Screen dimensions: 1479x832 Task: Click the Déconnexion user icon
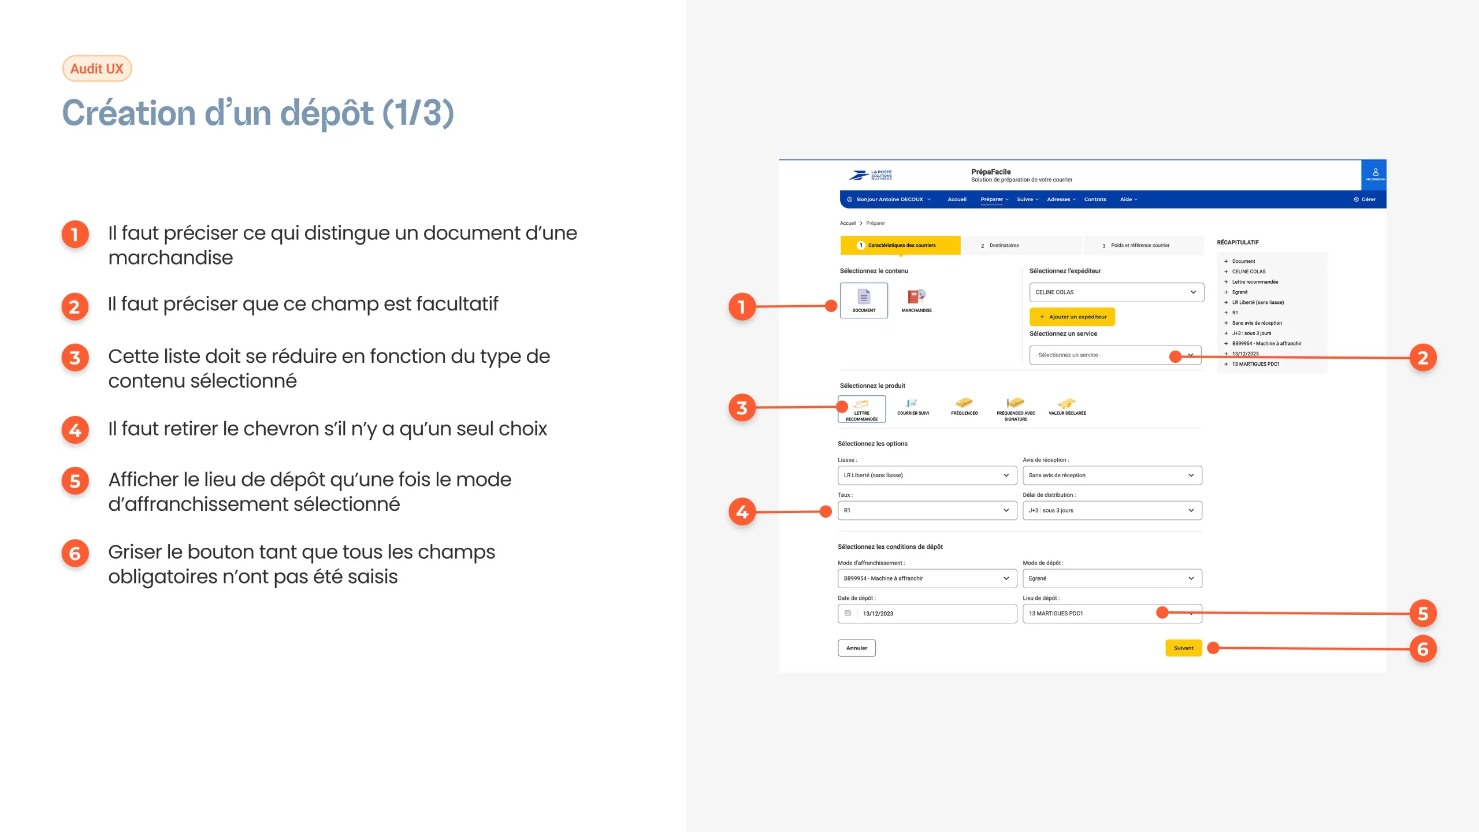click(x=1375, y=173)
